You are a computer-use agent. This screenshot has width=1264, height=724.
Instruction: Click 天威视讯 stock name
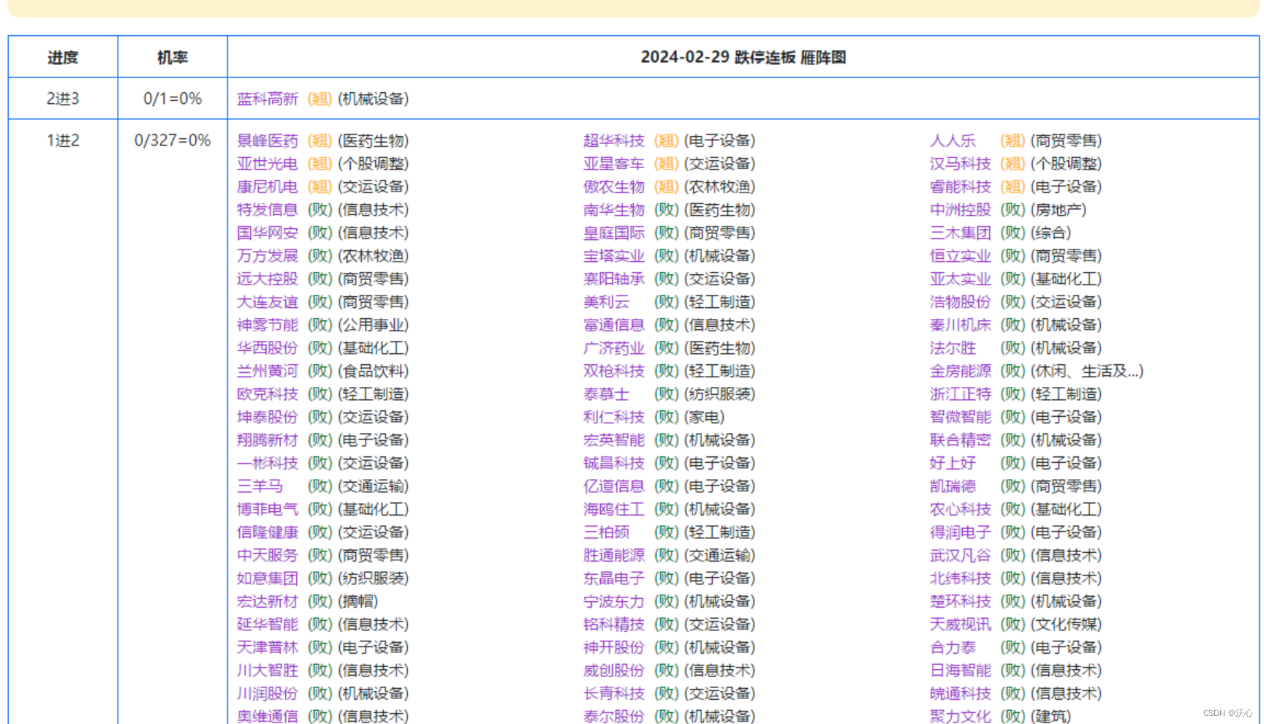(x=961, y=625)
